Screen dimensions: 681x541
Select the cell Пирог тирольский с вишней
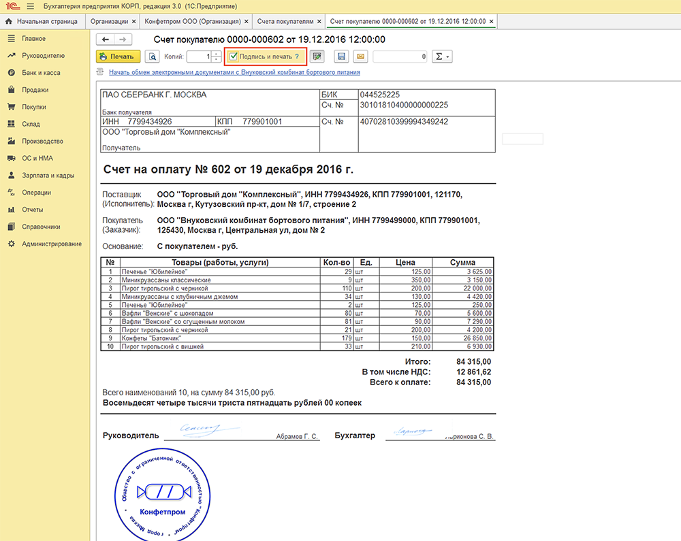pyautogui.click(x=220, y=346)
